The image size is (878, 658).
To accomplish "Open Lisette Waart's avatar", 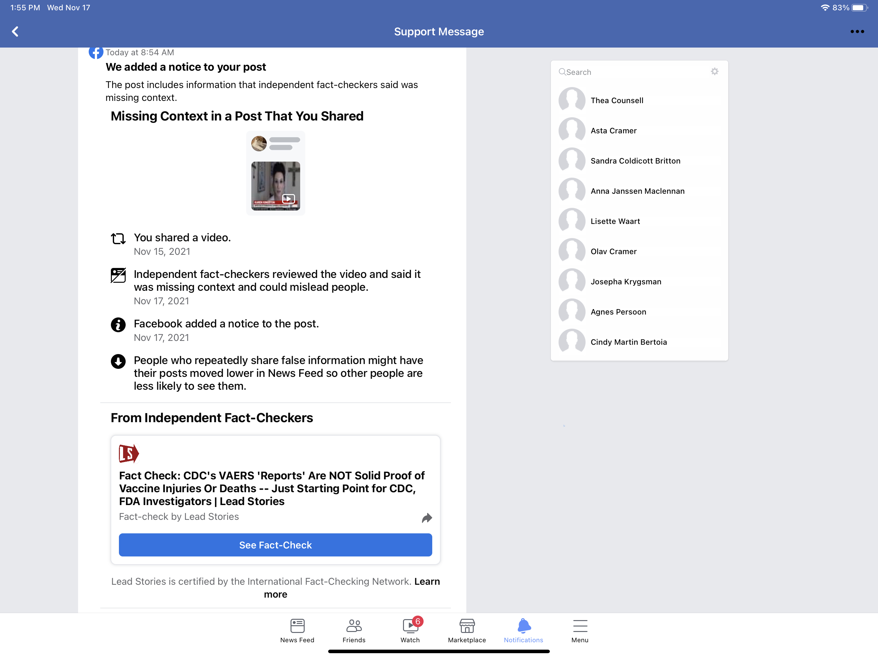I will (572, 221).
